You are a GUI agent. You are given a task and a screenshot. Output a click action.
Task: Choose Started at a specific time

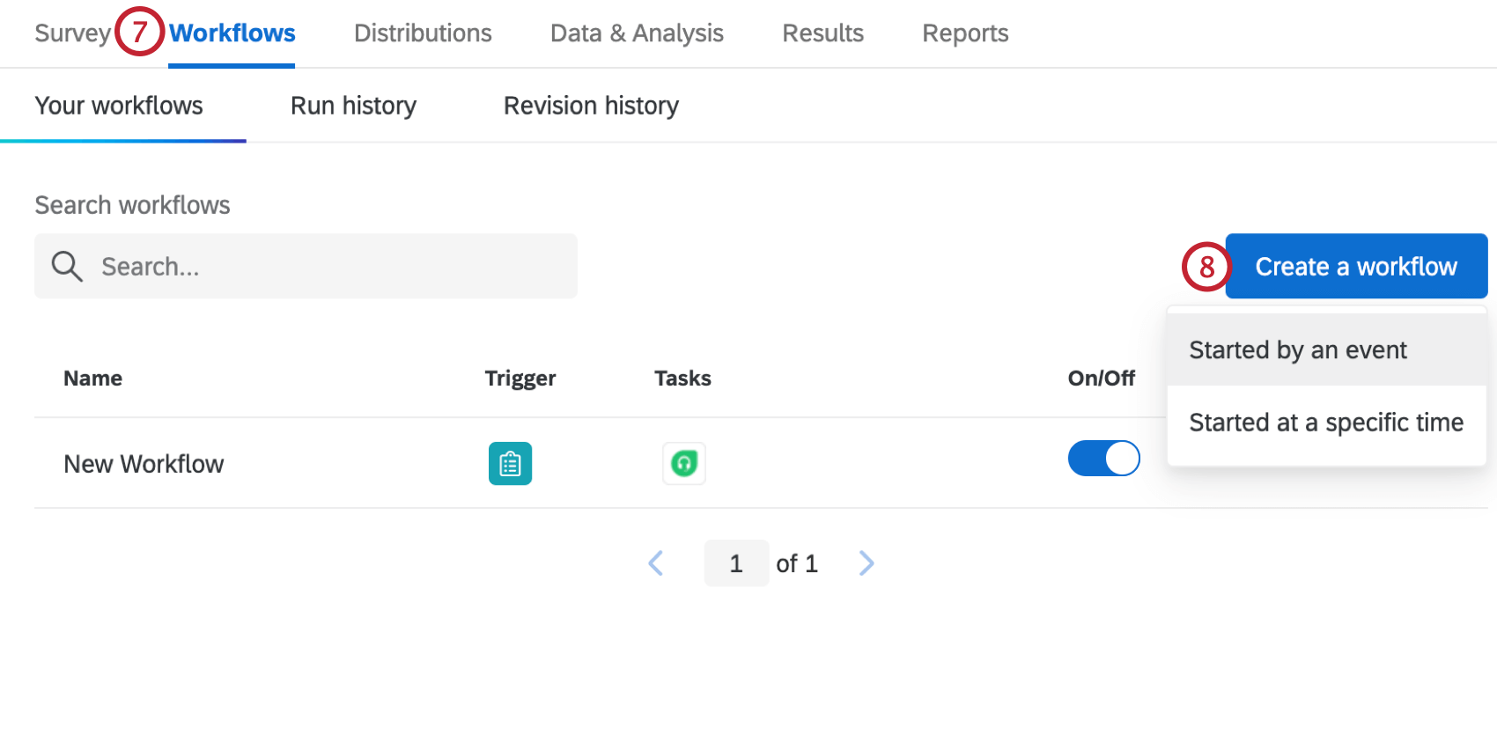pos(1325,423)
